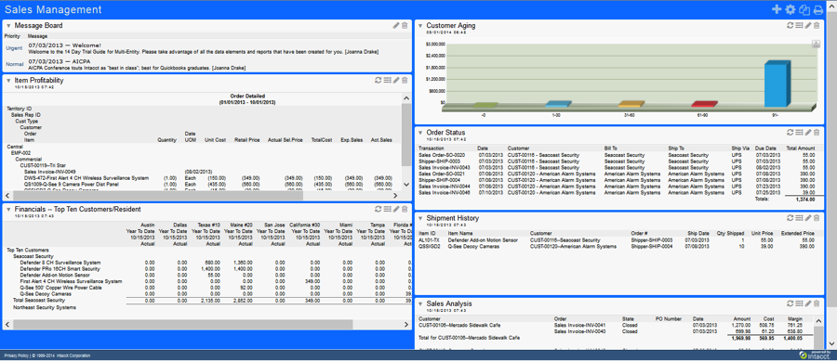Collapse the Message Board panel
Viewport: 837px width, 361px height.
point(8,26)
